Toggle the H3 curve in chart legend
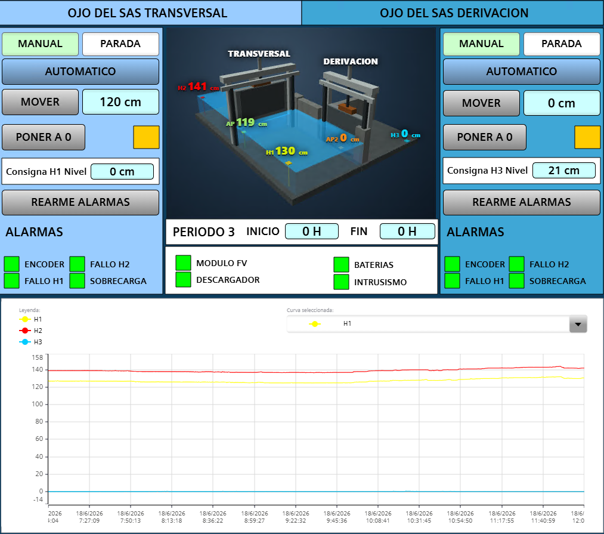604x534 pixels. 30,342
